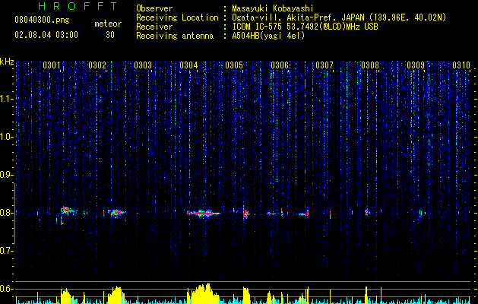The height and width of the screenshot is (304, 478).
Task: Click the meteor count value 30
Action: point(110,35)
